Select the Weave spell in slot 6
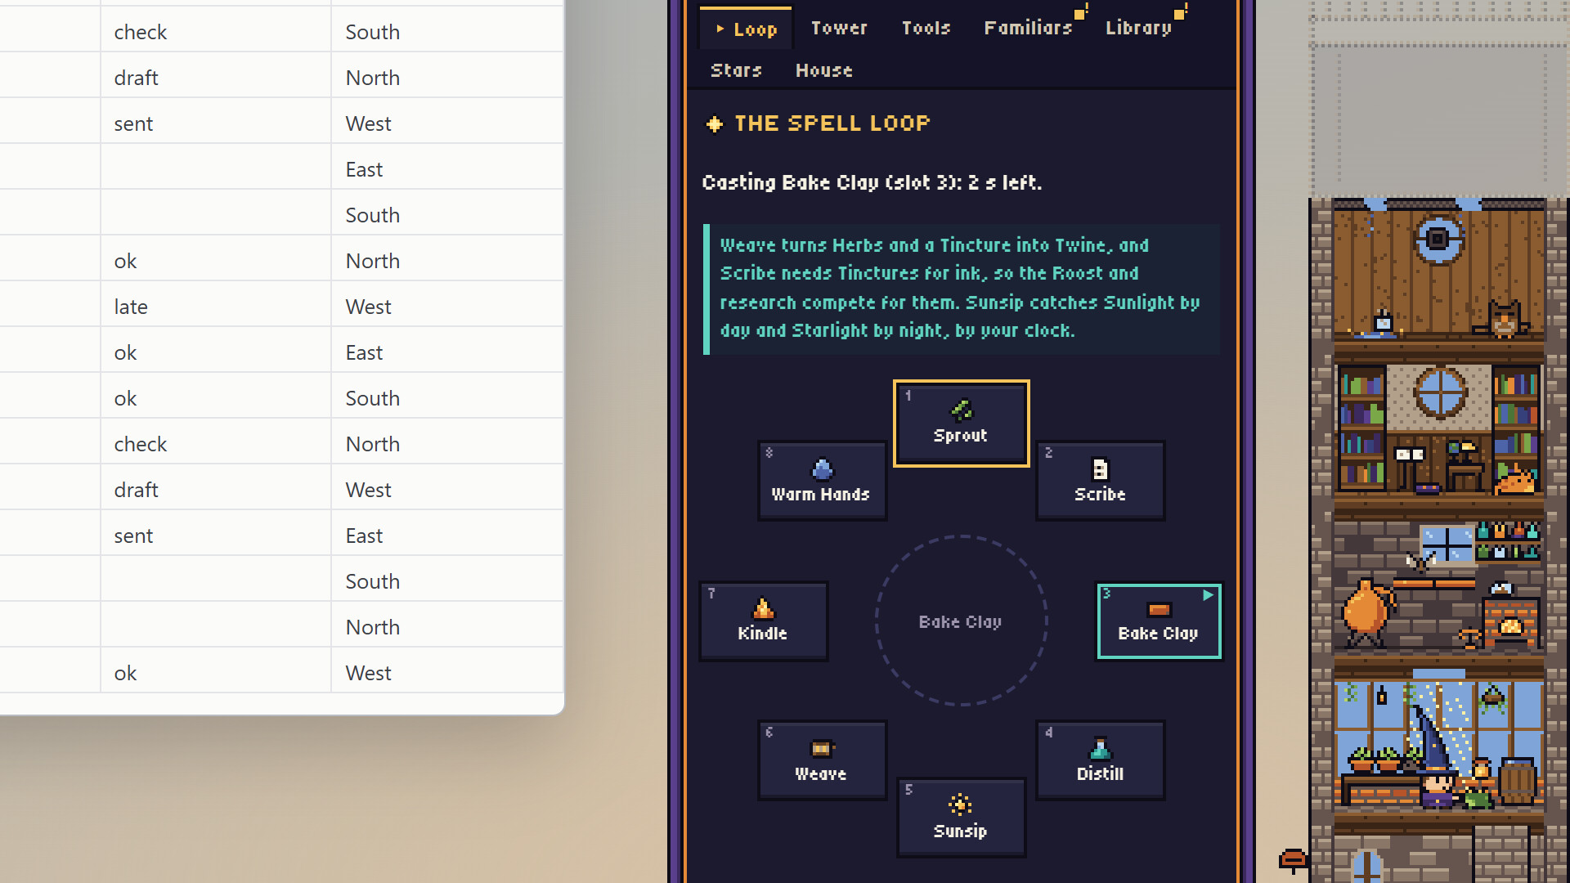Image resolution: width=1570 pixels, height=883 pixels. coord(822,760)
